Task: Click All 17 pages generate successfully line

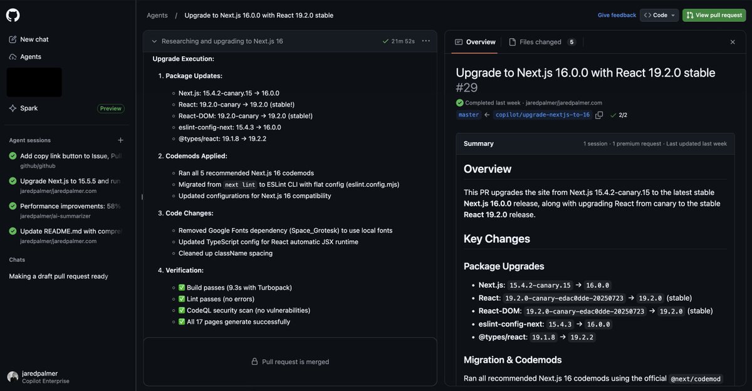Action: tap(234, 321)
